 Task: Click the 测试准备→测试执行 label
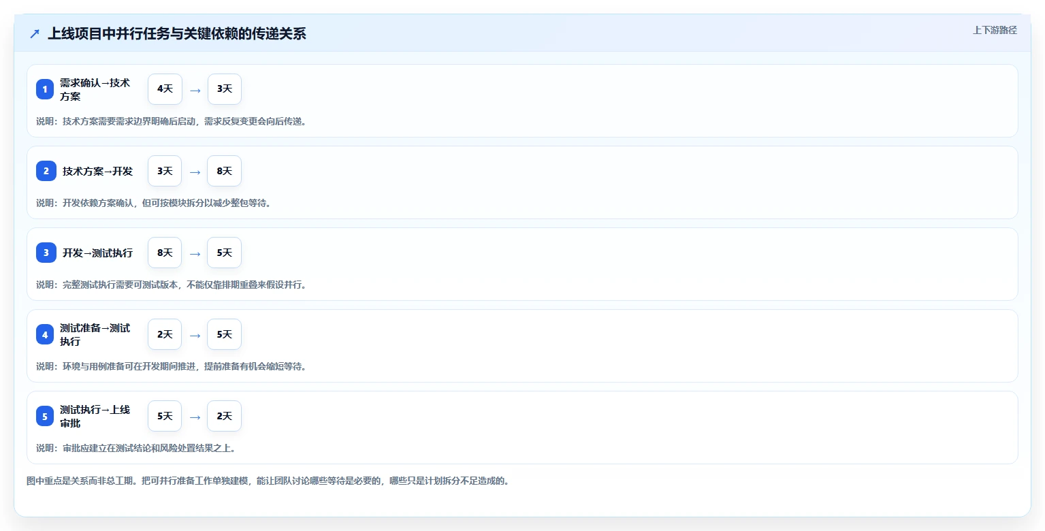tap(95, 334)
